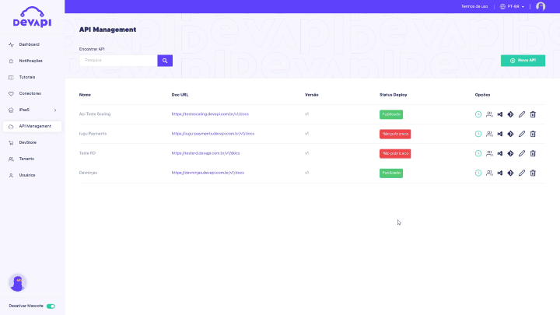Manage users icon in Iugu Payments row

coord(489,134)
